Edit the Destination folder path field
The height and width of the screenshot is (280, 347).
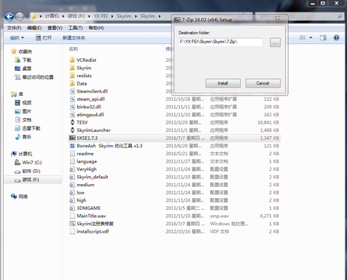coord(221,42)
